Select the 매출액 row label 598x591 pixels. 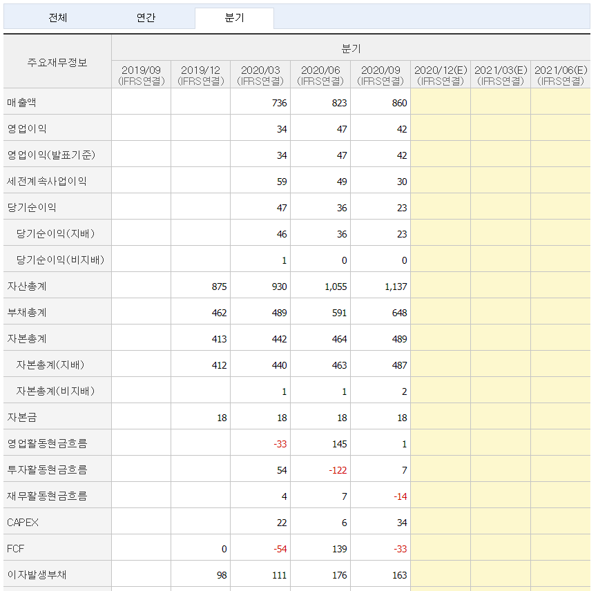21,103
